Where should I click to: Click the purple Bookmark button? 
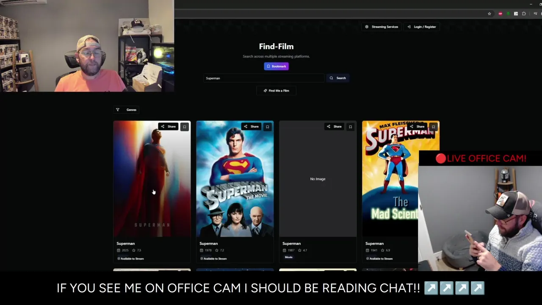coord(276,66)
